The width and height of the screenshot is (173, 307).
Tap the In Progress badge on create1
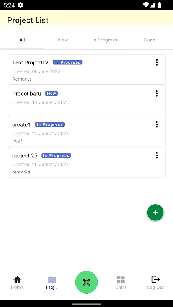[x=50, y=124]
